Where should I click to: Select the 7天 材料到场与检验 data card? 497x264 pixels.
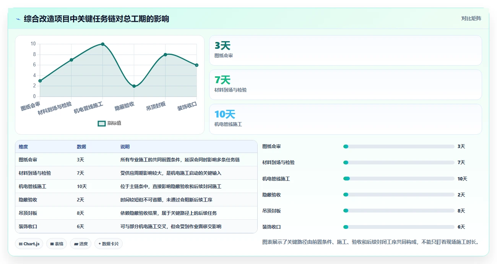[346, 85]
